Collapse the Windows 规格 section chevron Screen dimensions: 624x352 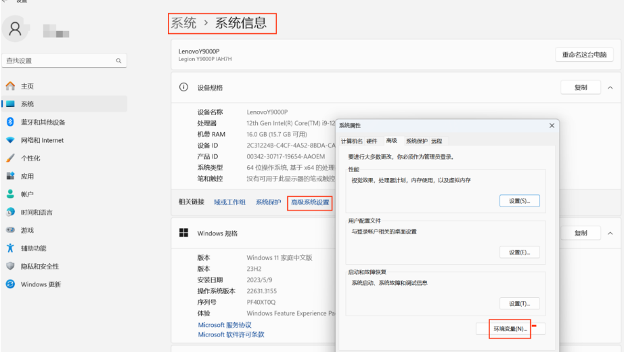click(x=610, y=234)
